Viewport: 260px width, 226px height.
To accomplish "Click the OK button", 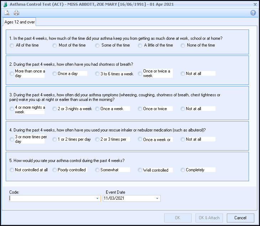I will tap(178, 218).
